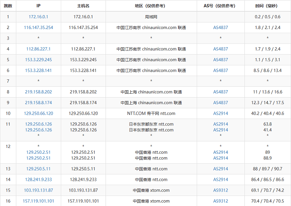This screenshot has height=206, width=291.
Task: Click IP link 129.250.5.11
Action: (38, 169)
